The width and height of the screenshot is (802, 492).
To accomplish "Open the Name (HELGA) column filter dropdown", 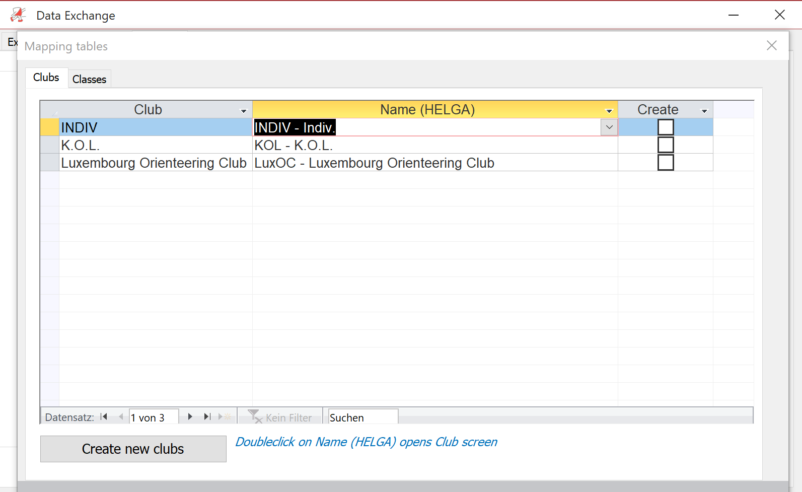I will tap(609, 110).
